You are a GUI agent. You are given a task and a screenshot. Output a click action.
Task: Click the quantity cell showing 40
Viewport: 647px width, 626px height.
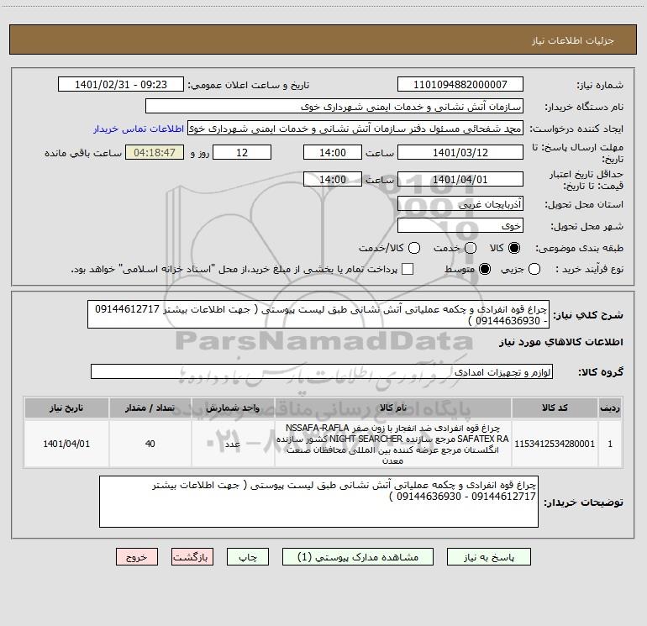click(150, 444)
